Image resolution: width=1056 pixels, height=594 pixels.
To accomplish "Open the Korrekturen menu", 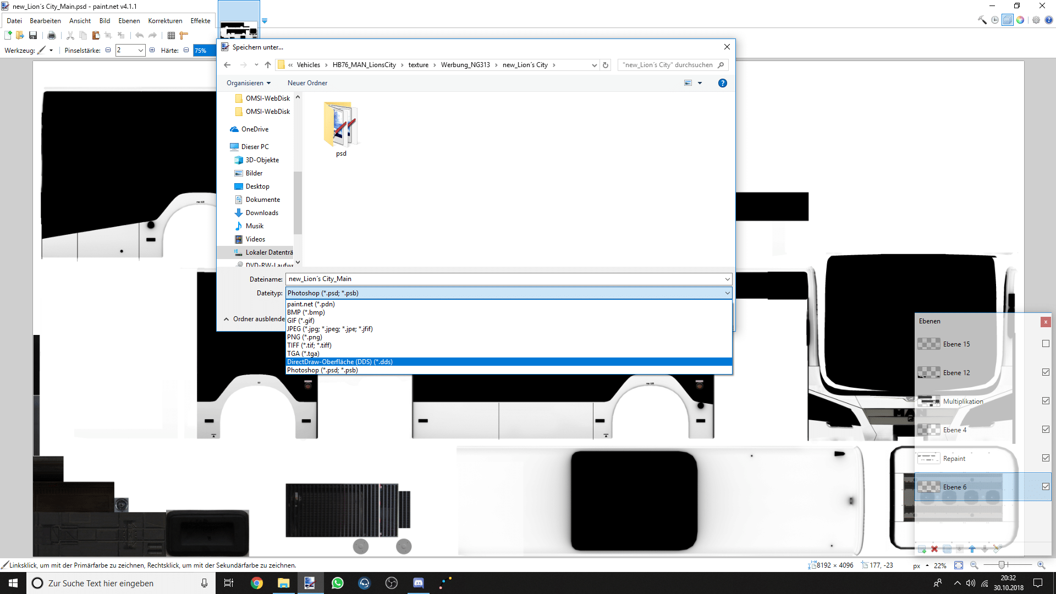I will click(165, 21).
